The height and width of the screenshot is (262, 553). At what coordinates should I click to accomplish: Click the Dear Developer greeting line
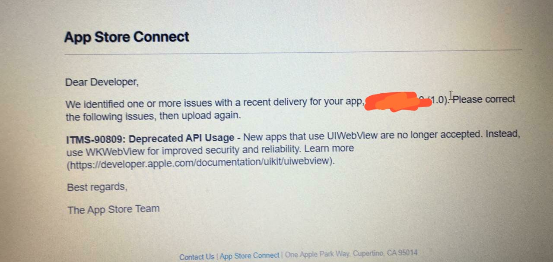pyautogui.click(x=102, y=82)
